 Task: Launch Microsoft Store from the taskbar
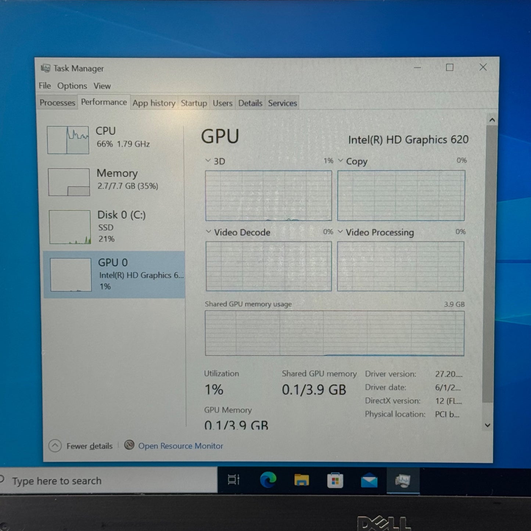tap(335, 480)
